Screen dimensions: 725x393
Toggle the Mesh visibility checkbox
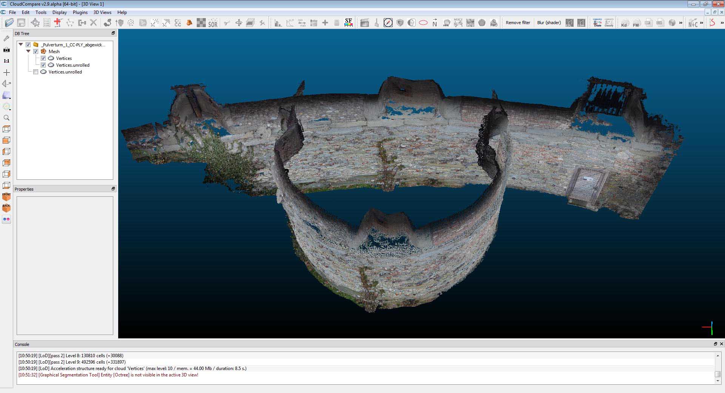coord(36,52)
